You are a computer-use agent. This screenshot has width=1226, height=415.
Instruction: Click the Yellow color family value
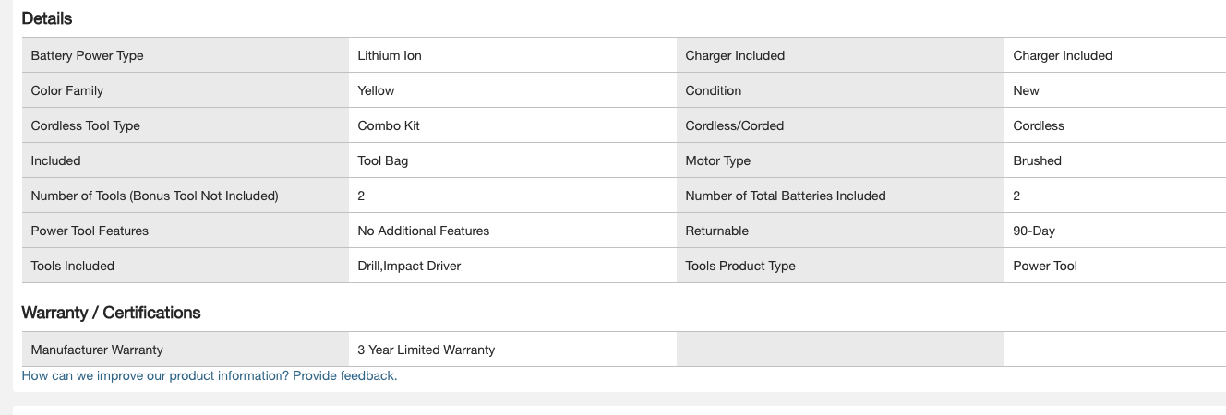376,90
